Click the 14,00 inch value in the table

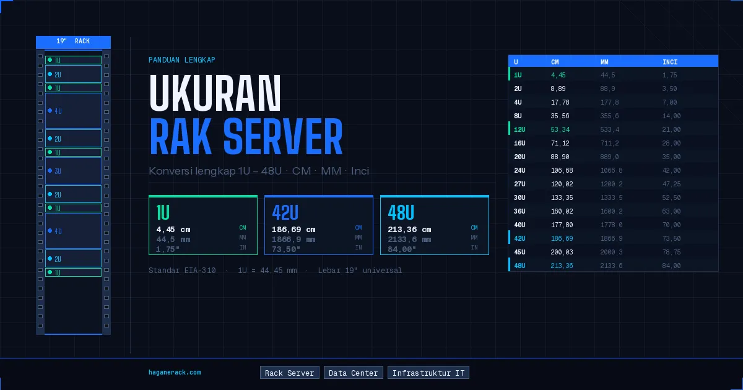(671, 116)
